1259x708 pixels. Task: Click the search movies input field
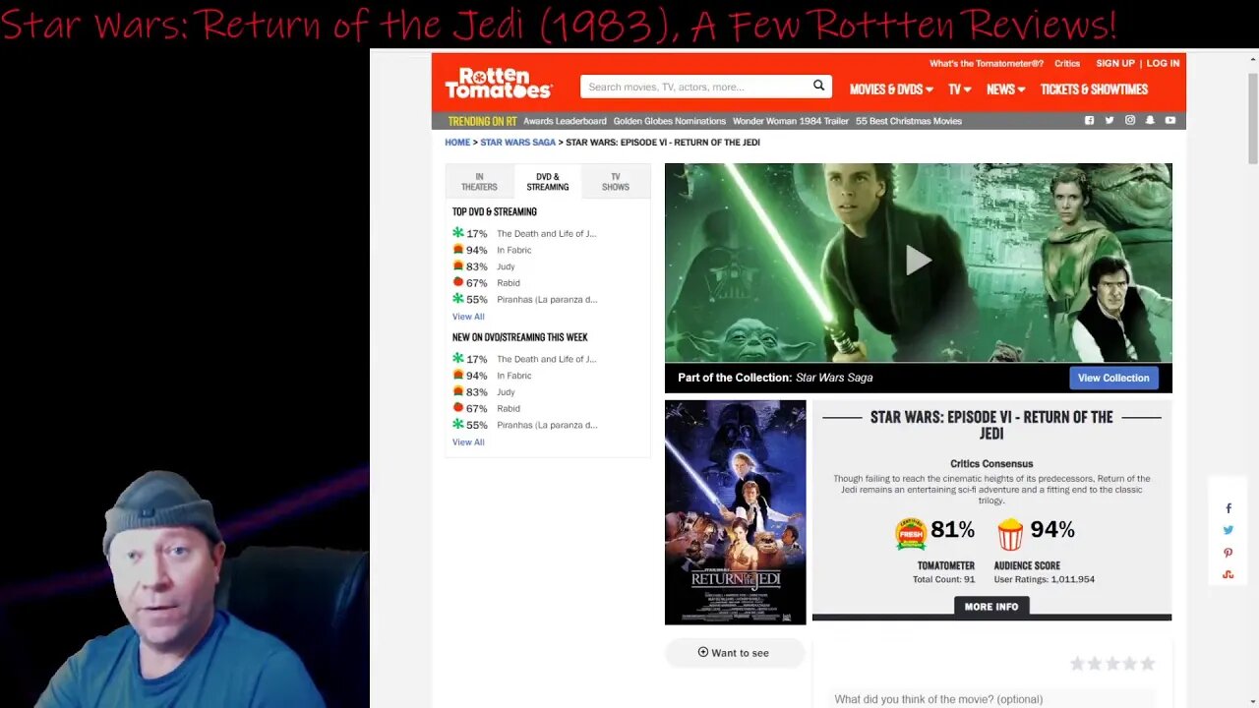(694, 87)
